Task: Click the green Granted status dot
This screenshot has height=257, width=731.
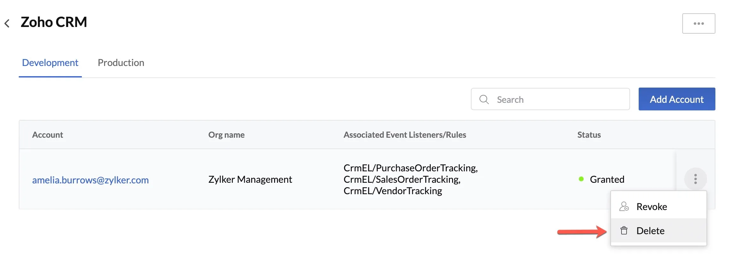Action: 581,179
